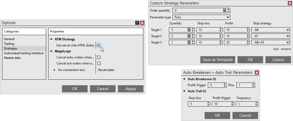This screenshot has width=293, height=121.
Task: Close the Auto Breakeven + Auto Trail dialog
Action: (x=257, y=73)
